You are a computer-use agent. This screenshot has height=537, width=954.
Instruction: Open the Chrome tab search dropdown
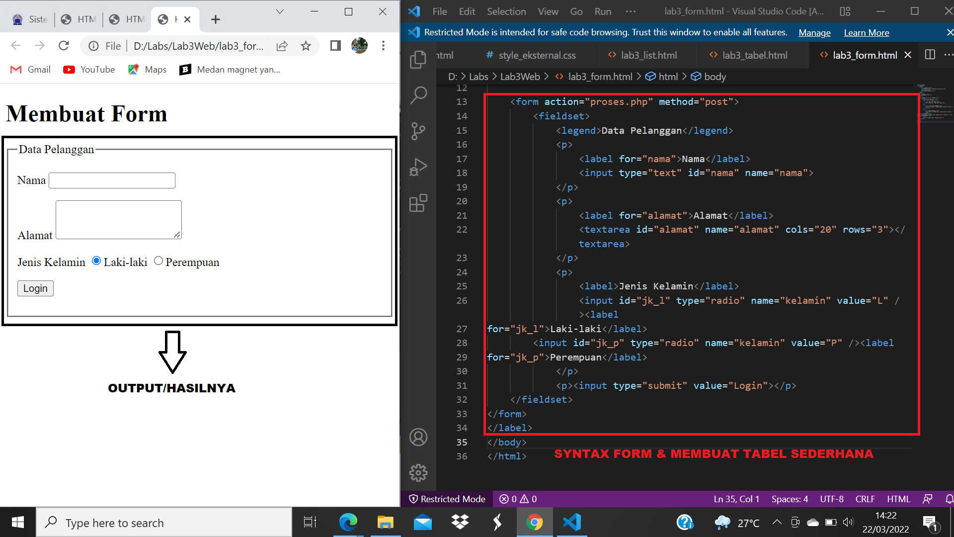(x=280, y=11)
